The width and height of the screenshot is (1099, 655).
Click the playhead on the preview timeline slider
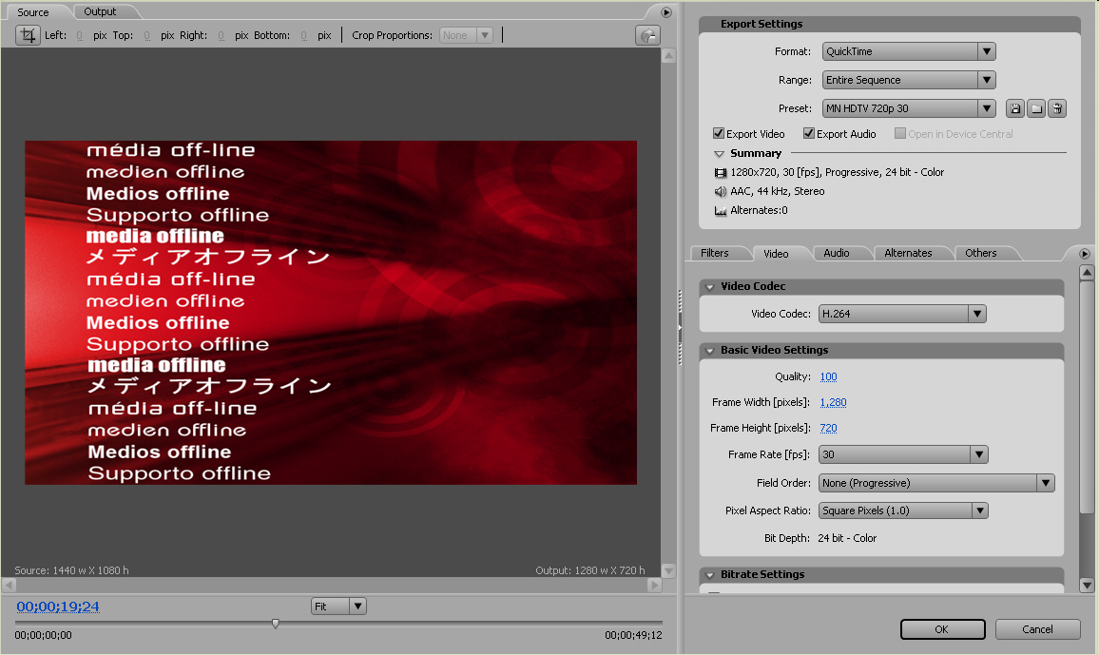pos(276,624)
